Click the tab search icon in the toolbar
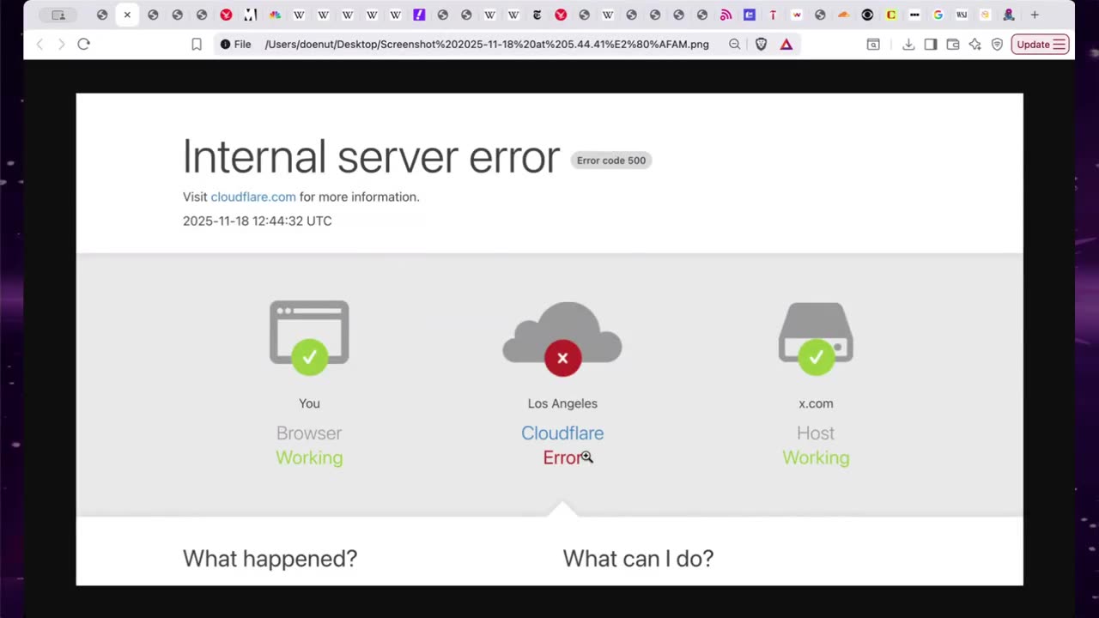 pos(873,44)
